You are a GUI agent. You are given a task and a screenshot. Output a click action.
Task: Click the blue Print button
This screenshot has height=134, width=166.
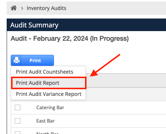click(32, 60)
